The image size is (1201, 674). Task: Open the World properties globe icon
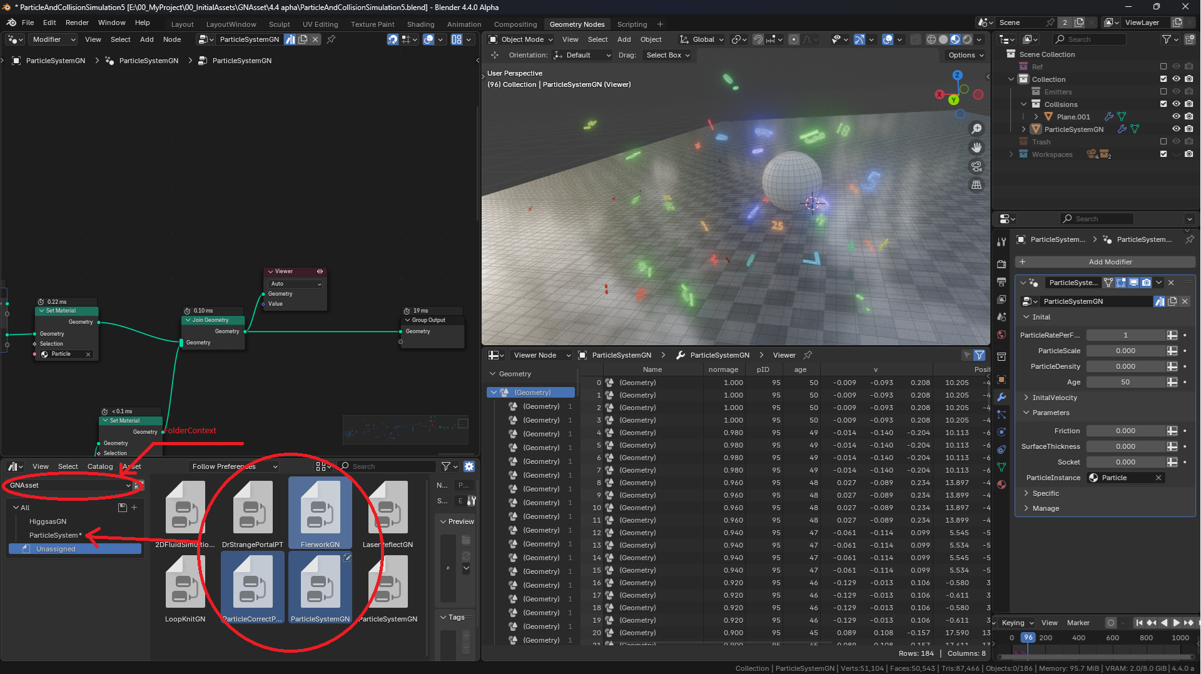[x=1001, y=334]
